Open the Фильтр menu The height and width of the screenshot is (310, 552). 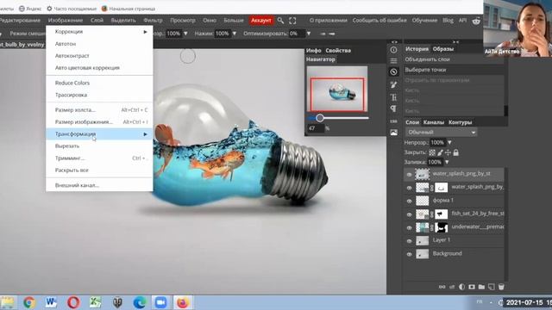tap(153, 21)
